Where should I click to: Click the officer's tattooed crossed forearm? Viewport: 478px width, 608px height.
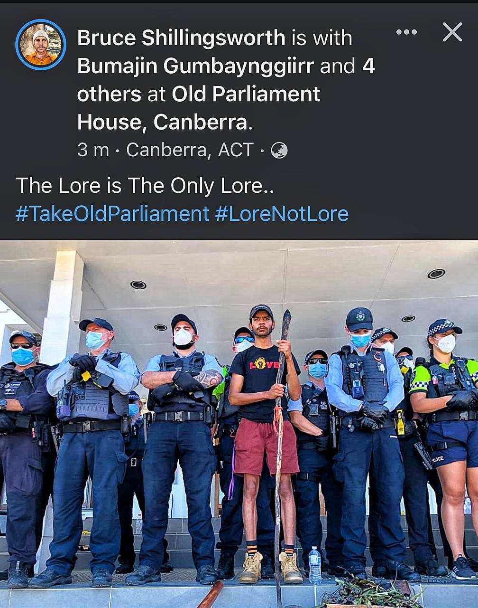coord(208,379)
